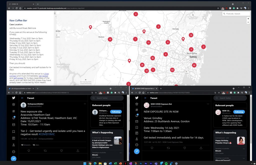Image resolution: width=256 pixels, height=165 pixels.
Task: Reload the COVID-19 heatmap page
Action: [x=16, y=8]
